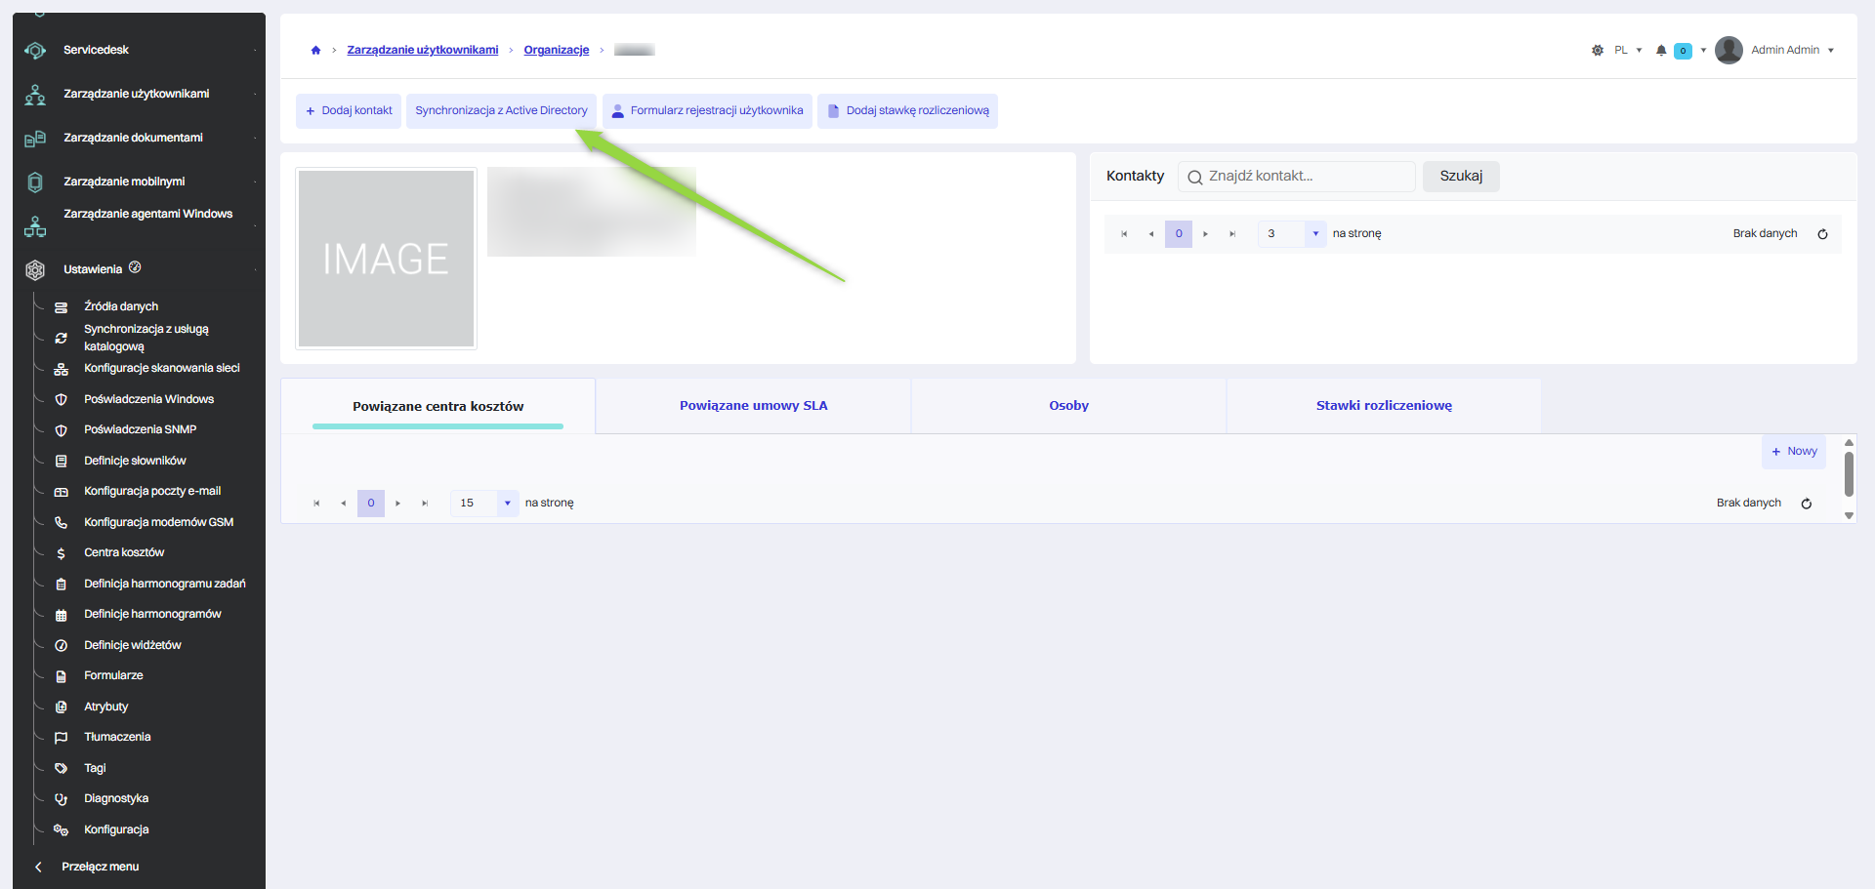Open the Servicedesk sidebar icon
Screen dimensions: 1875x889
(35, 51)
